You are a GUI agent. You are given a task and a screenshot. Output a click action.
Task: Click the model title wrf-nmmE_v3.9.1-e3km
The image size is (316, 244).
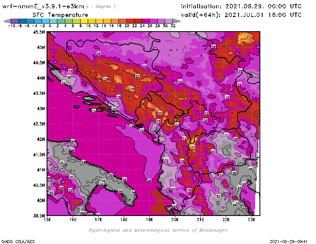(43, 6)
